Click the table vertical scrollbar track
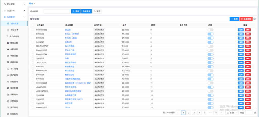Image resolution: width=259 pixels, height=117 pixels. coord(255,69)
